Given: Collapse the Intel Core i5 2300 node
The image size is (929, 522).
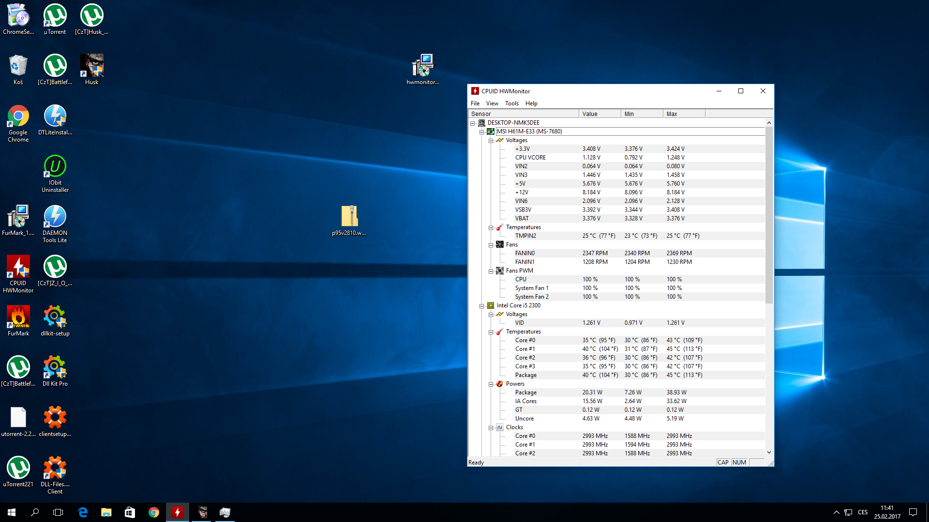Looking at the screenshot, I should [x=482, y=306].
